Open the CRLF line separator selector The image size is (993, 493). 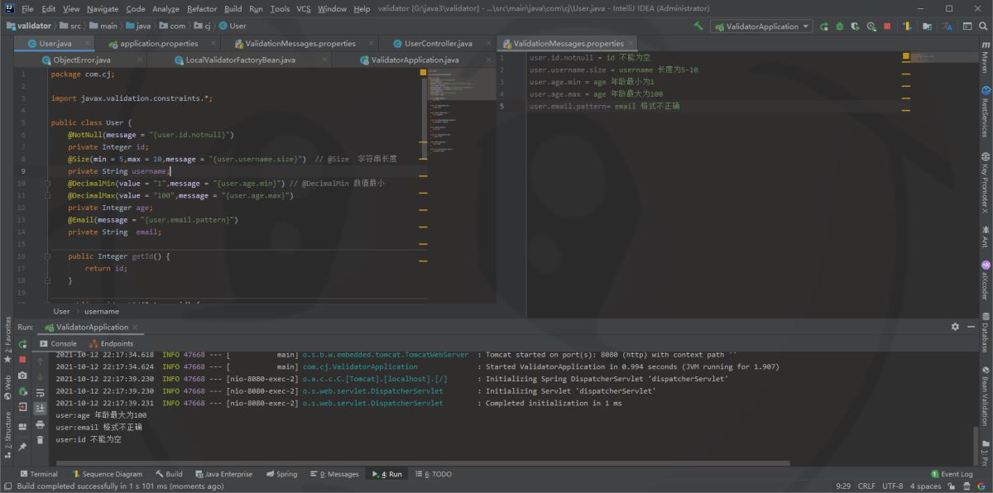(866, 486)
